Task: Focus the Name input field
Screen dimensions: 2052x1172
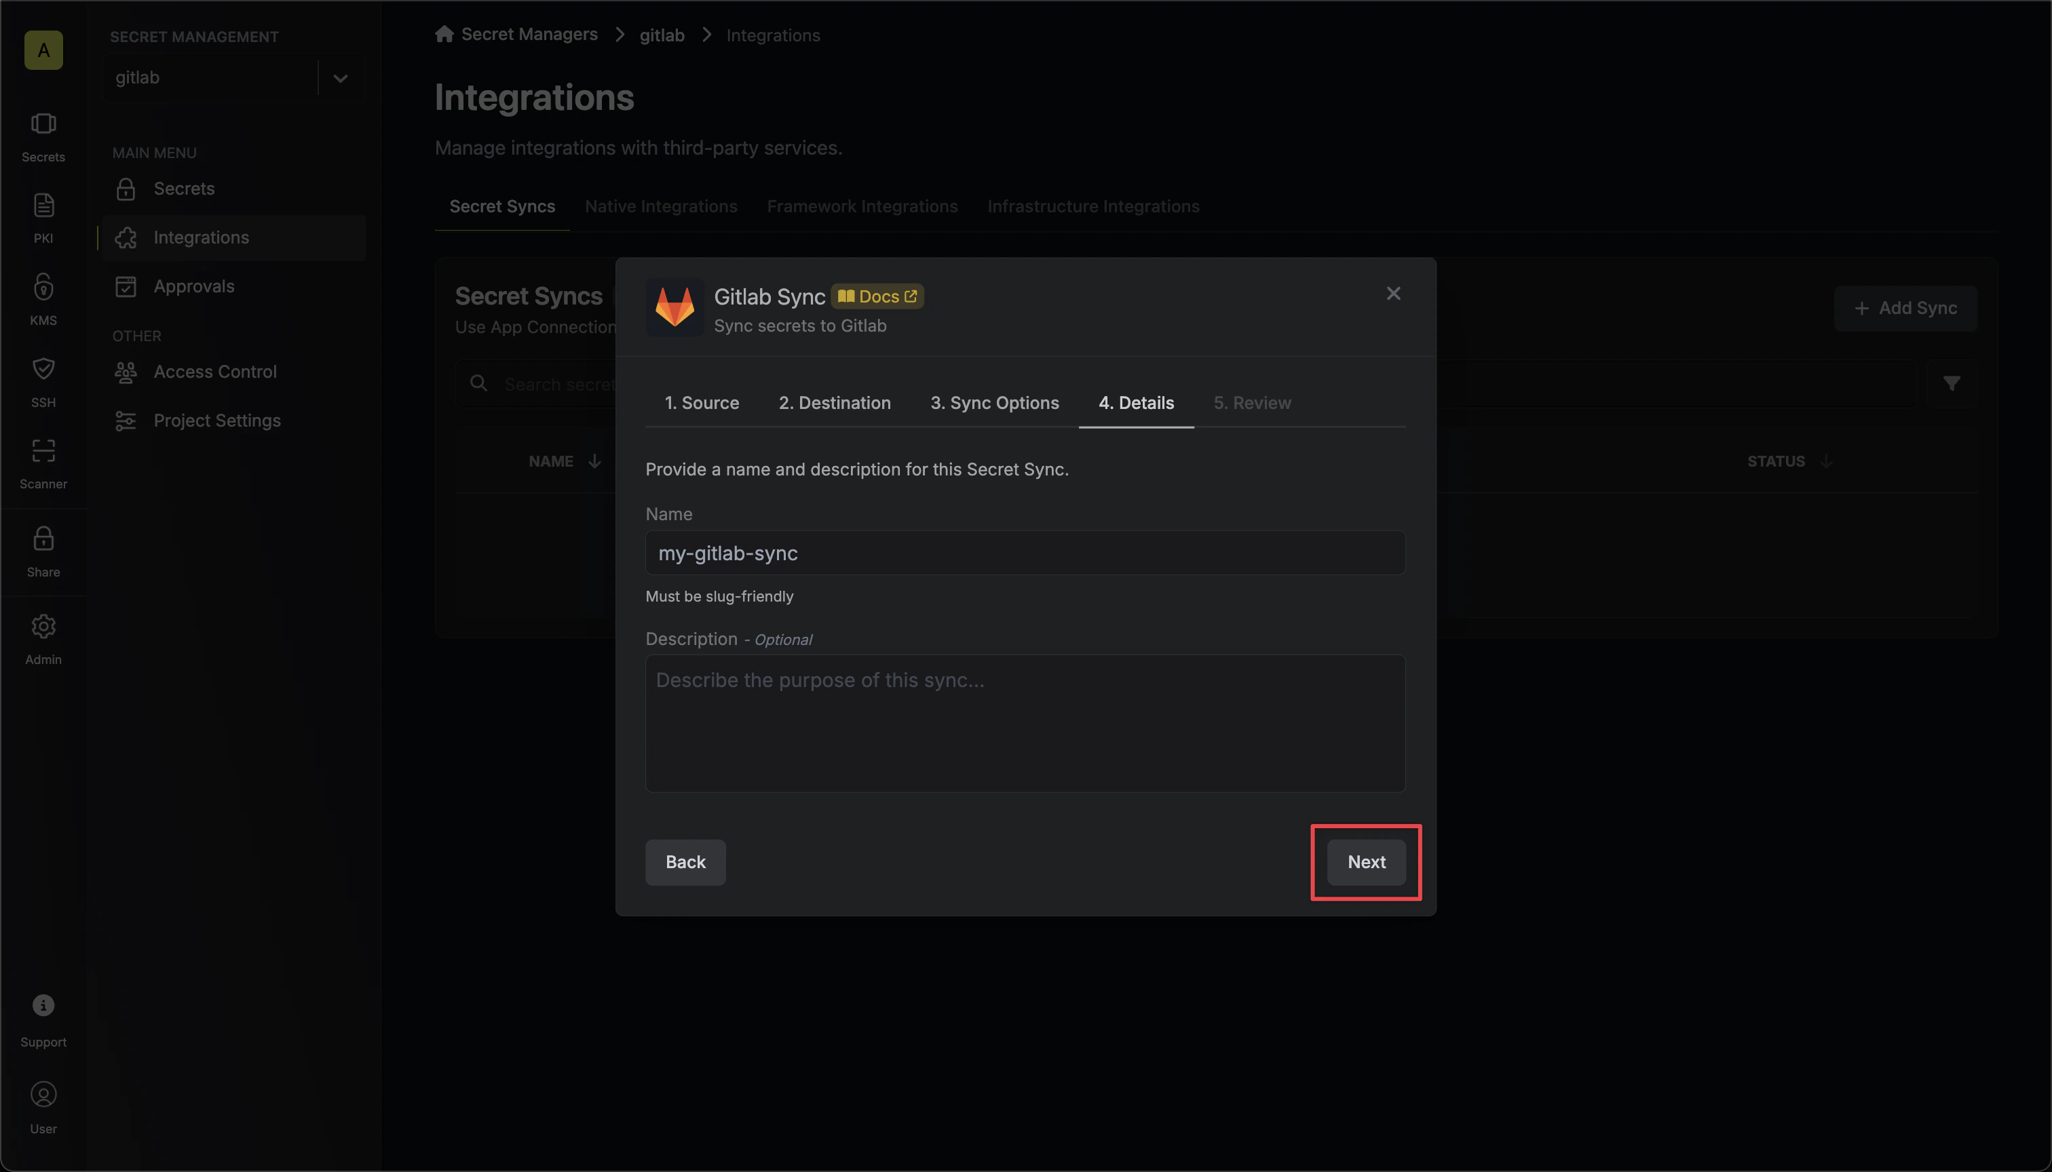Action: [1025, 553]
